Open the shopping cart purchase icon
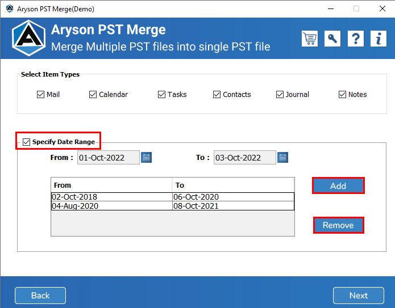Viewport: 395px width, 308px height. tap(310, 39)
